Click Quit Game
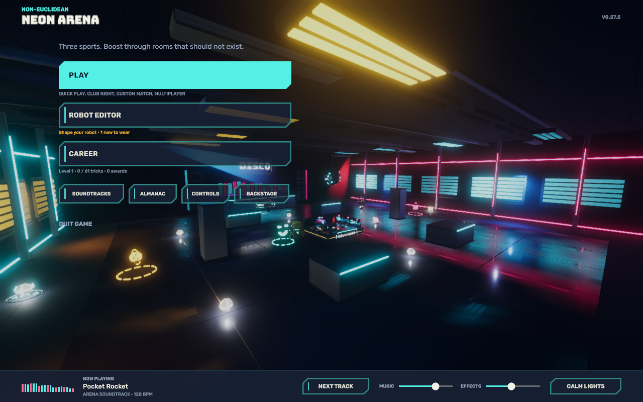This screenshot has width=643, height=402. 75,224
